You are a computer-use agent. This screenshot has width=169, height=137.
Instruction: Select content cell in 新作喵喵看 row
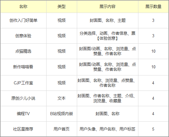pos(107,67)
